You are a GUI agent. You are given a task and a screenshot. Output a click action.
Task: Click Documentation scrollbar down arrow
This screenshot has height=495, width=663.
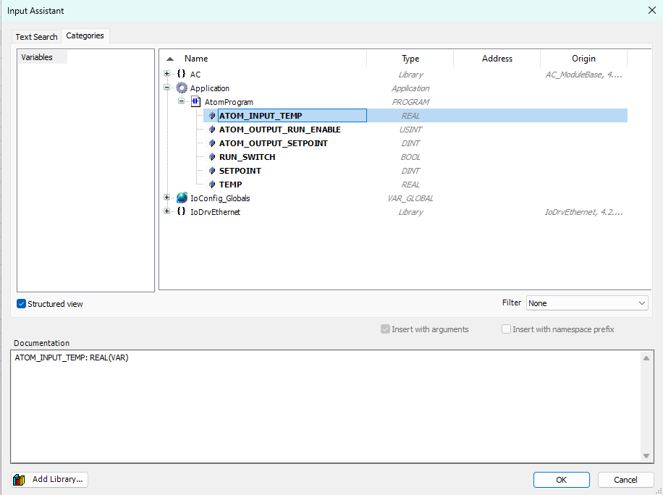646,456
